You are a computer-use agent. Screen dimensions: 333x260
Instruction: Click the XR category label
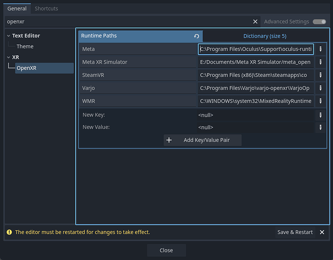pyautogui.click(x=16, y=57)
